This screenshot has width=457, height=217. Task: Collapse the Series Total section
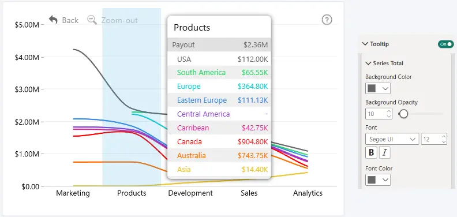368,63
